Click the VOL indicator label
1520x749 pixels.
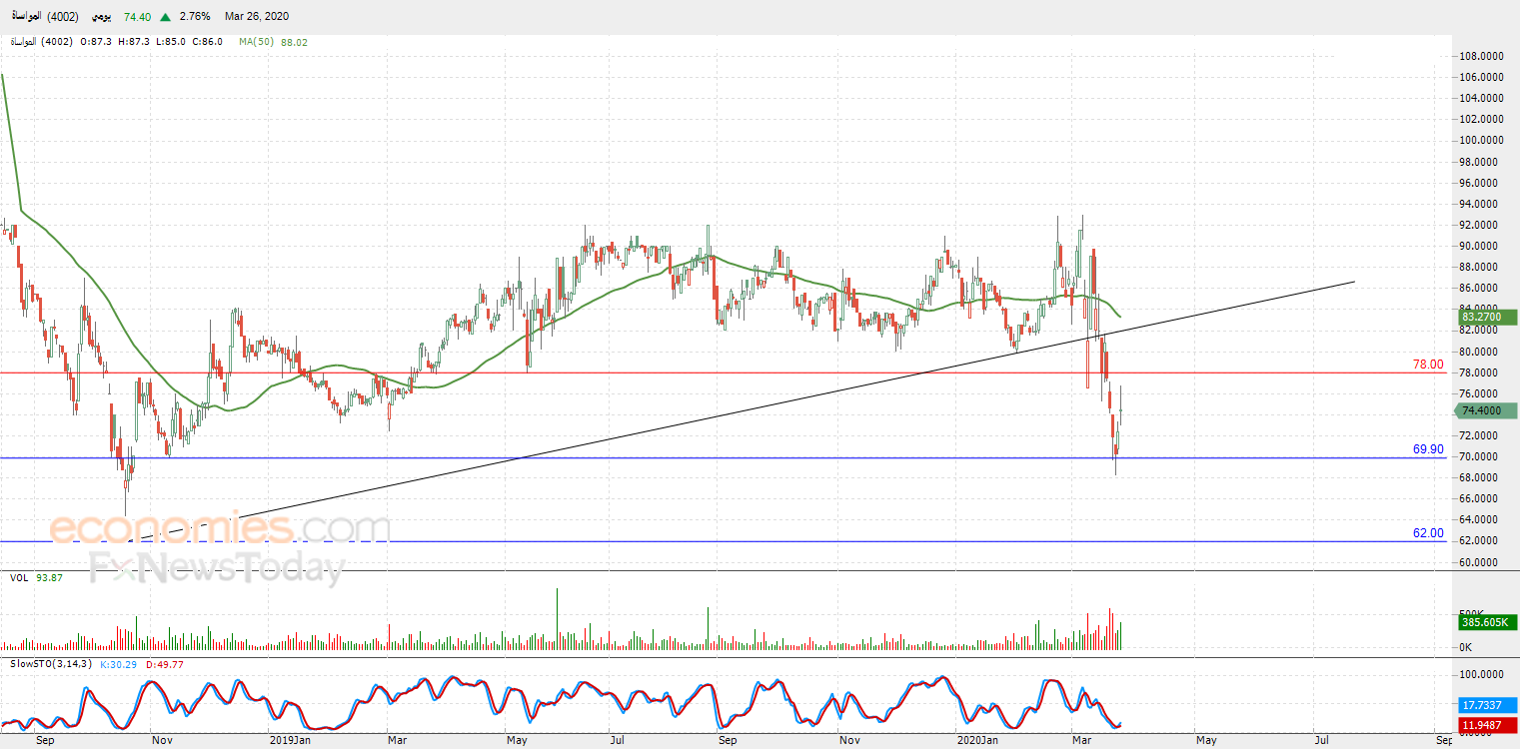[x=19, y=577]
